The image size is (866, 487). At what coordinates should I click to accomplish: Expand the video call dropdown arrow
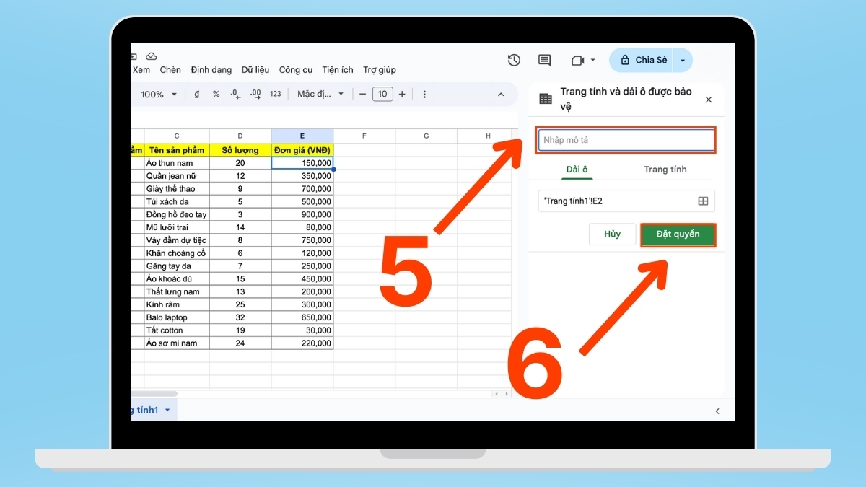pos(593,61)
